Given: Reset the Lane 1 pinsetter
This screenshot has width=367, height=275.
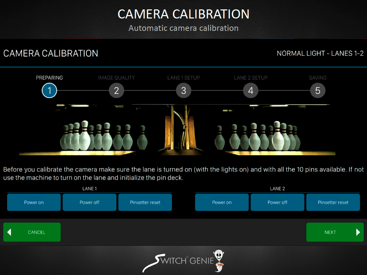Looking at the screenshot, I should coord(145,202).
